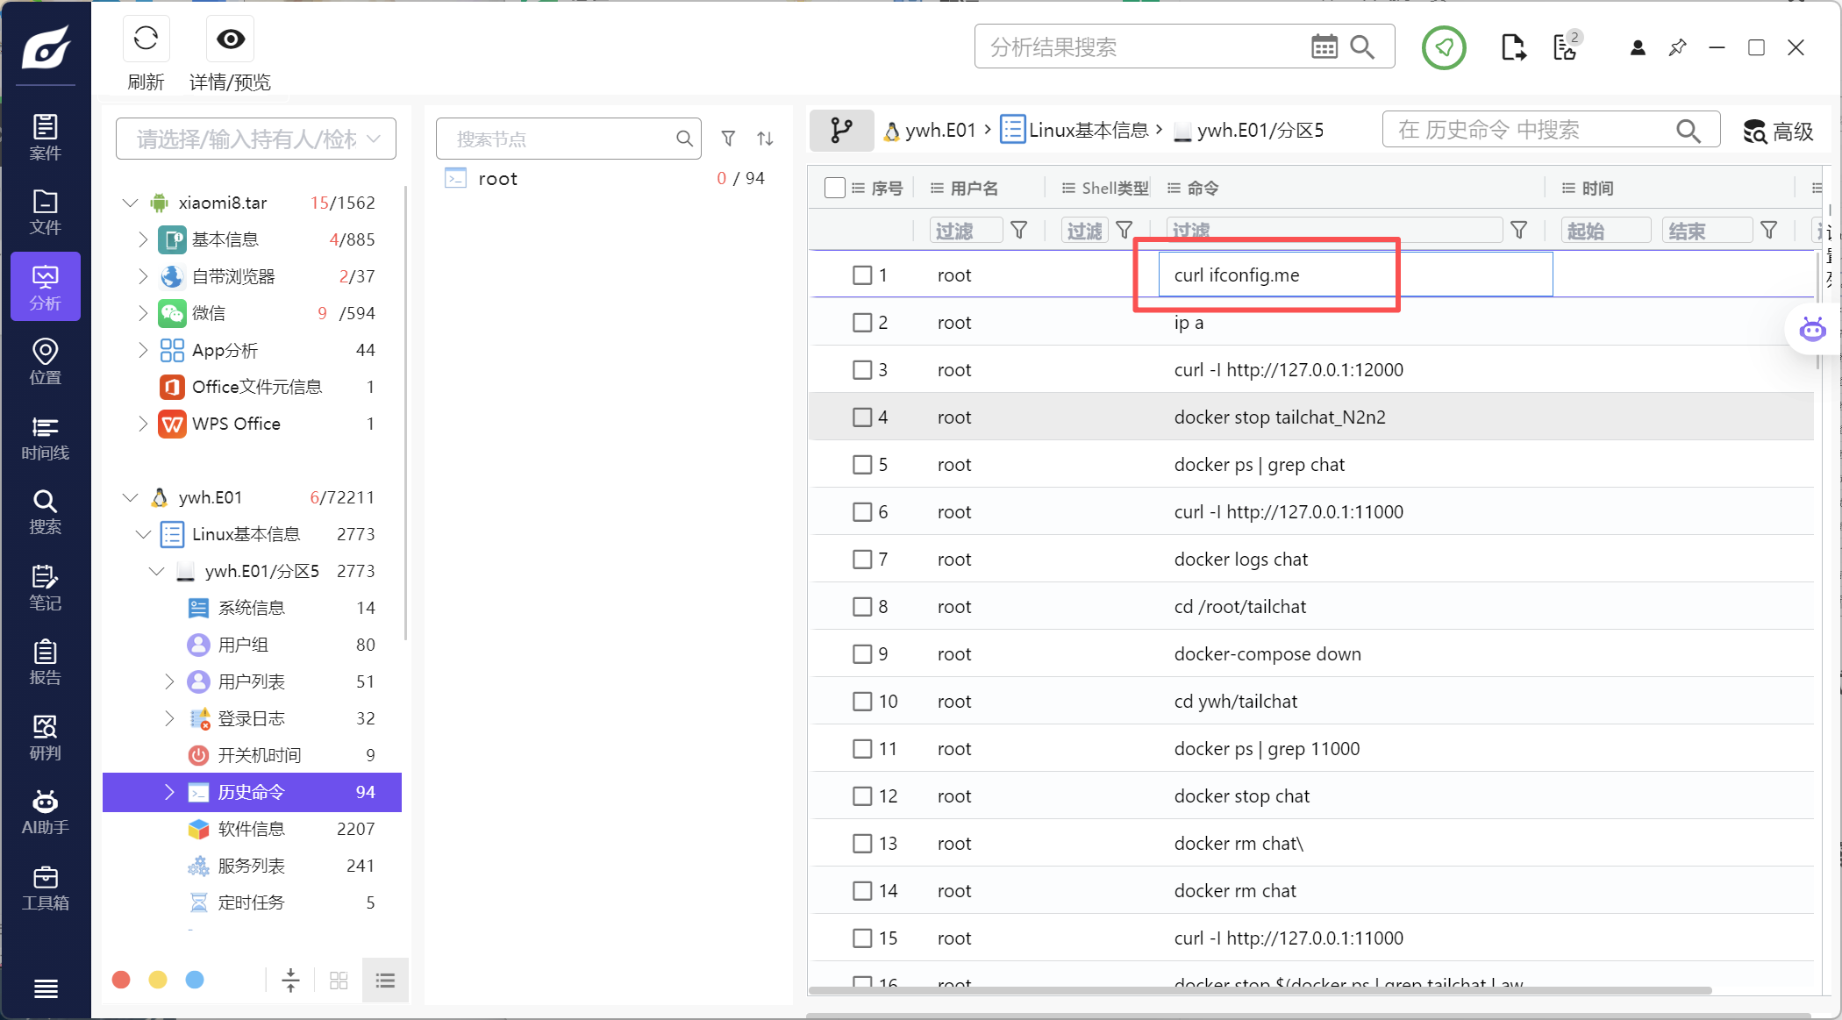Viewport: 1842px width, 1020px height.
Task: Switch to the 位置 sidebar section
Action: pos(46,362)
